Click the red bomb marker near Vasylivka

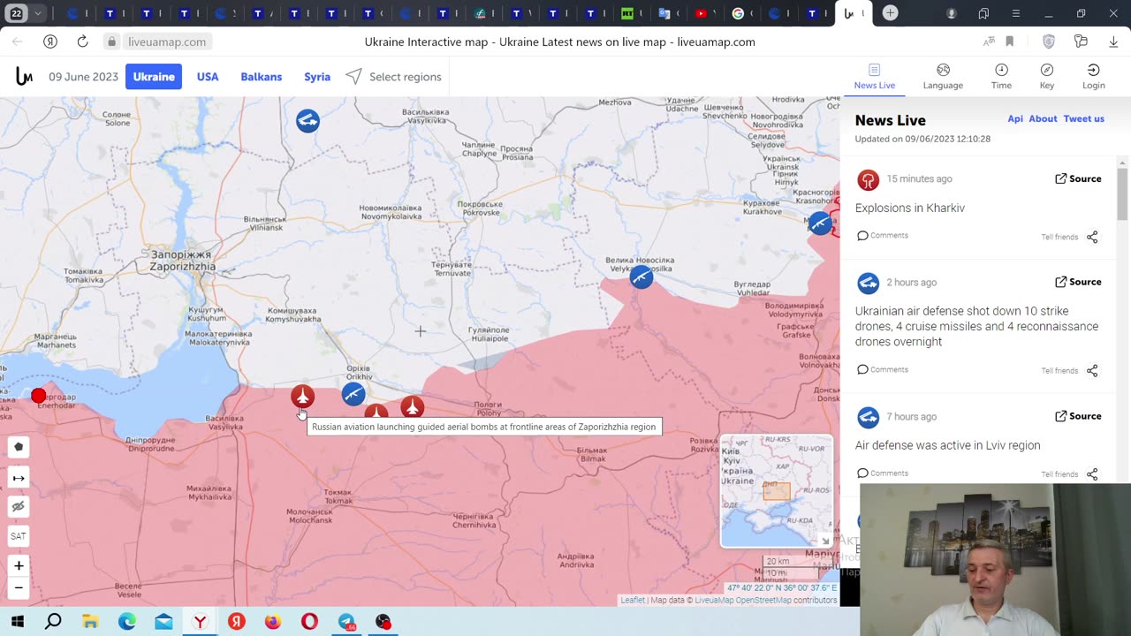point(302,396)
